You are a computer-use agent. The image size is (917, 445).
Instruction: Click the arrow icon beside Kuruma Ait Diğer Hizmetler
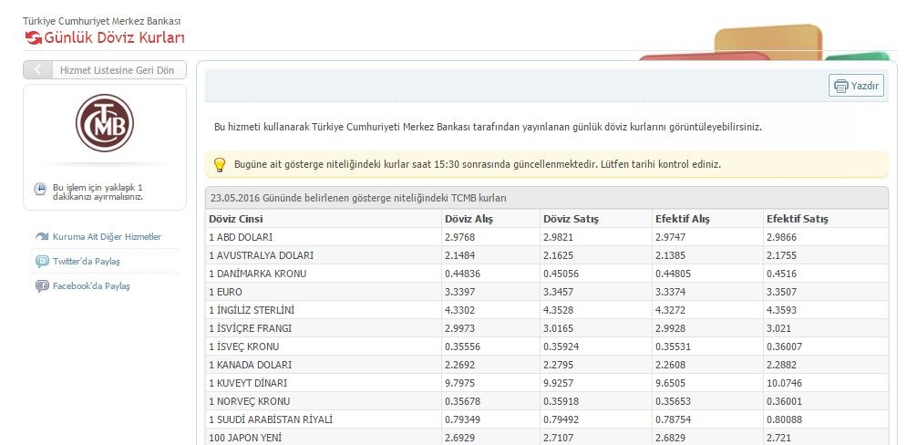pos(42,237)
